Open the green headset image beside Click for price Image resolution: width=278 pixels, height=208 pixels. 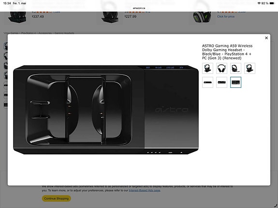(202, 17)
